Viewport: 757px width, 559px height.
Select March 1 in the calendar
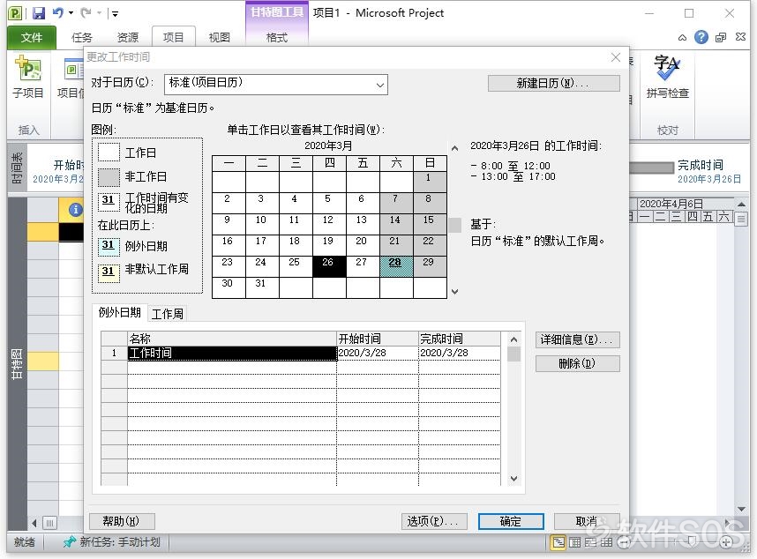click(x=429, y=182)
